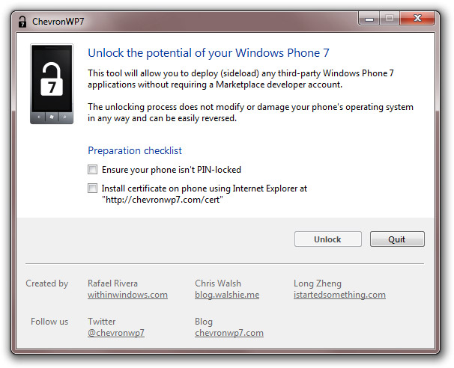Viewport: 454px width, 368px height.
Task: Click the disabled maximize window button
Action: 390,19
